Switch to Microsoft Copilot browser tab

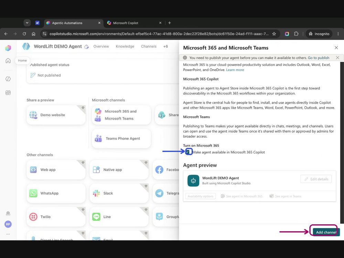coord(134,23)
